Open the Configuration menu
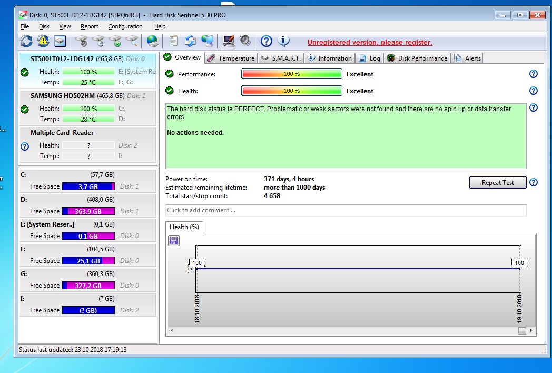552x373 pixels. [x=125, y=26]
